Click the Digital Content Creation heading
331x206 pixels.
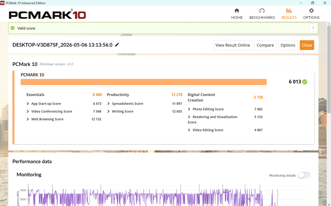201,97
